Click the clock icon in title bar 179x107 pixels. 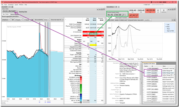click(x=151, y=2)
